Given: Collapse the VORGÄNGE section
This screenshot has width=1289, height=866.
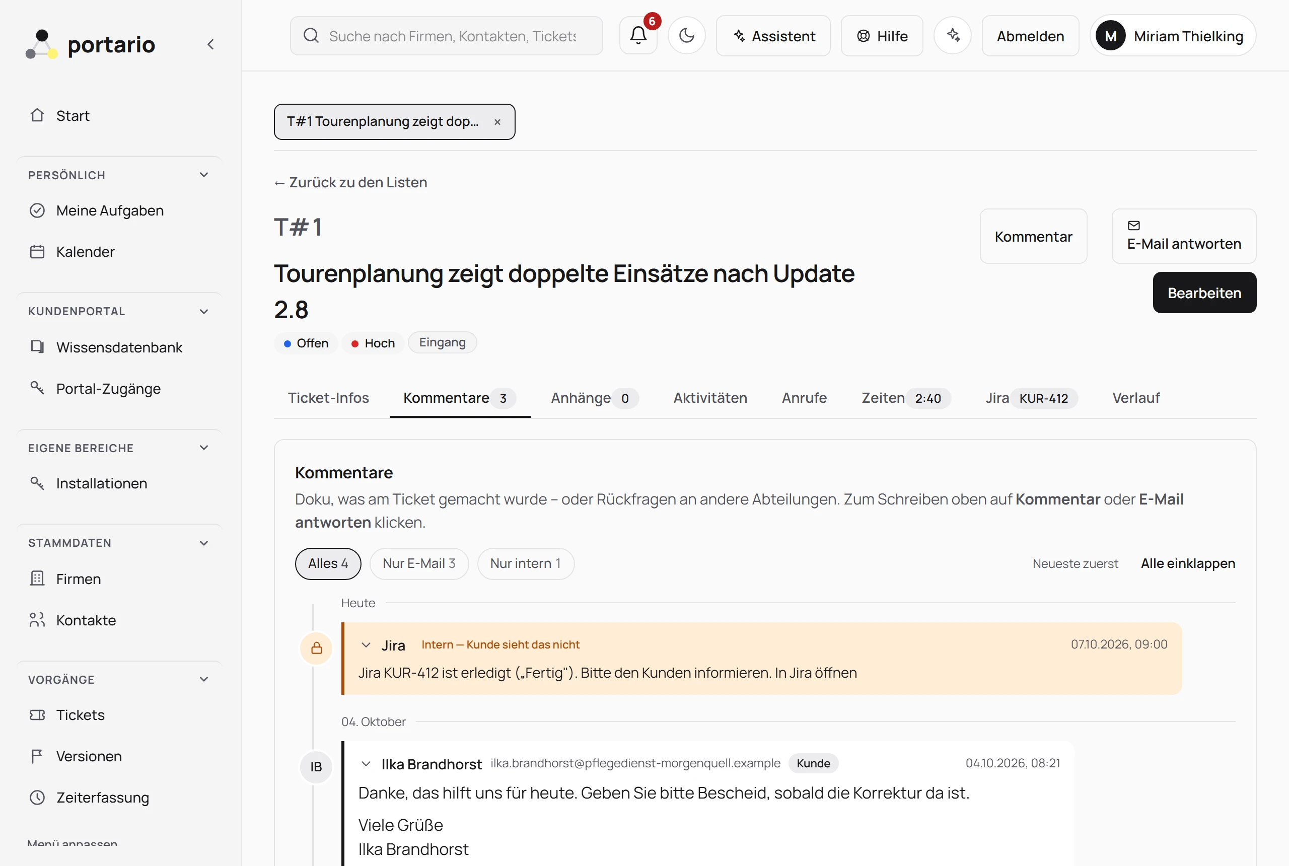Looking at the screenshot, I should coord(204,679).
